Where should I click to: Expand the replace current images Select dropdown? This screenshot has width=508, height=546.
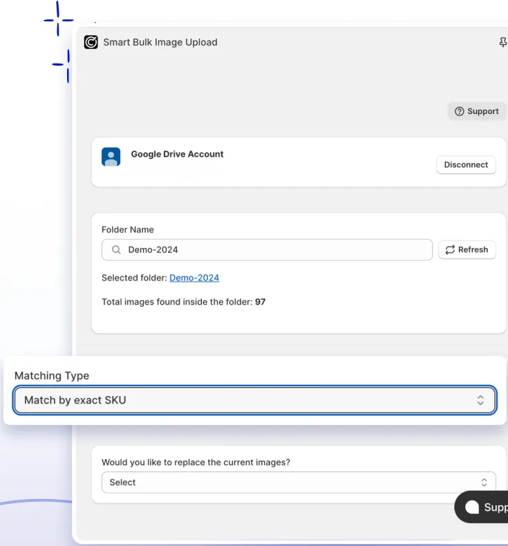299,482
